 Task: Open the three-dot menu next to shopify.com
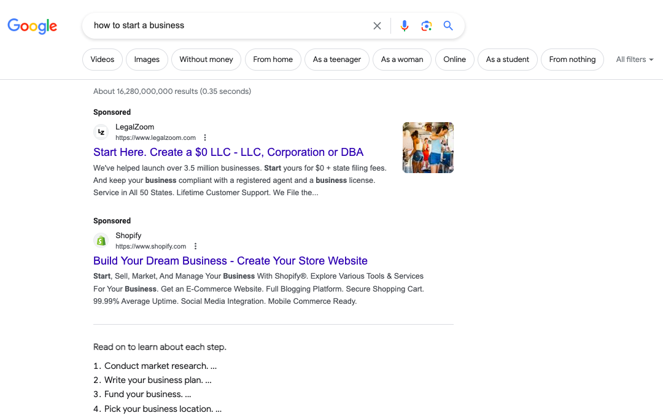(195, 246)
